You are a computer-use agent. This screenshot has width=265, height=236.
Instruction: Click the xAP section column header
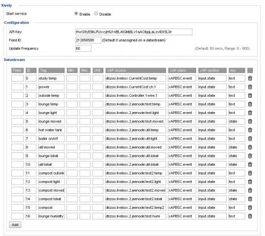click(x=212, y=70)
